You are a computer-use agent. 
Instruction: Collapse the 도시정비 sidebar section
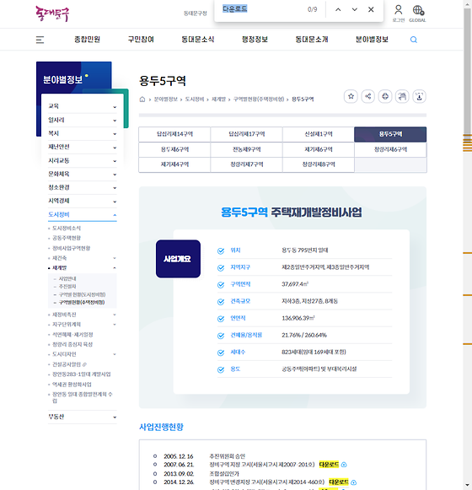tap(83, 215)
